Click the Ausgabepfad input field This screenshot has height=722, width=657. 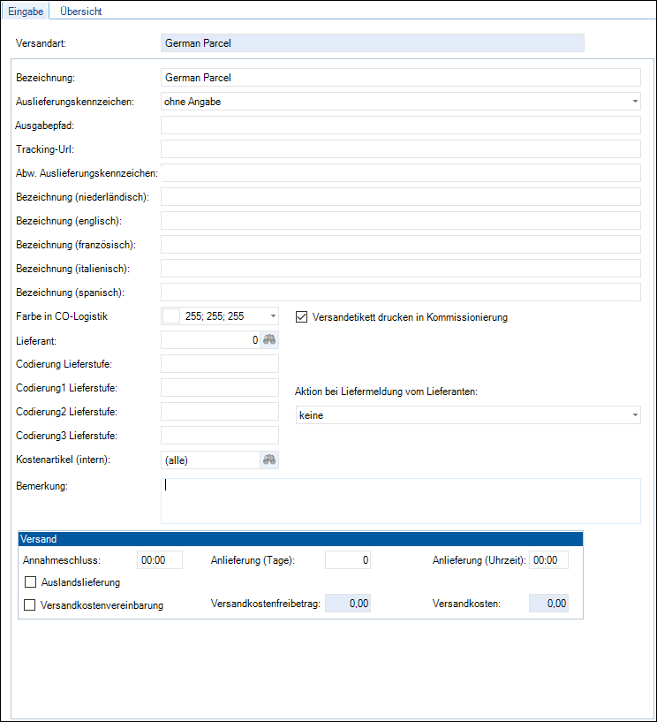click(400, 125)
